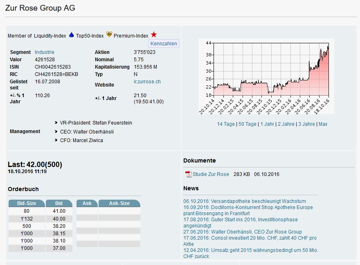The height and width of the screenshot is (265, 360).
Task: Click the Last: 42.00(500) price line
Action: pos(35,165)
